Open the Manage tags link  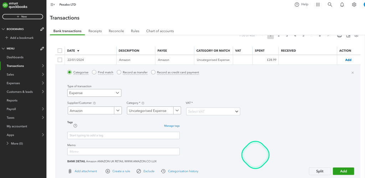pos(172,126)
